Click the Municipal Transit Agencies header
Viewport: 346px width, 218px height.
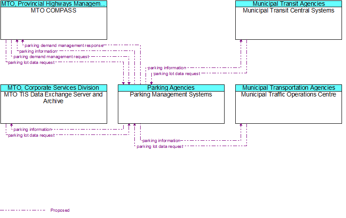tap(288, 4)
